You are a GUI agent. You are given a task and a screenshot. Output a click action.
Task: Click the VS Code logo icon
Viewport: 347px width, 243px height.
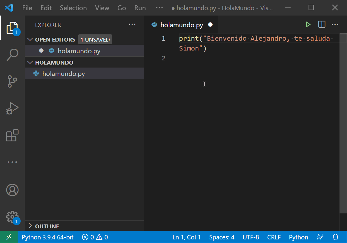click(9, 8)
